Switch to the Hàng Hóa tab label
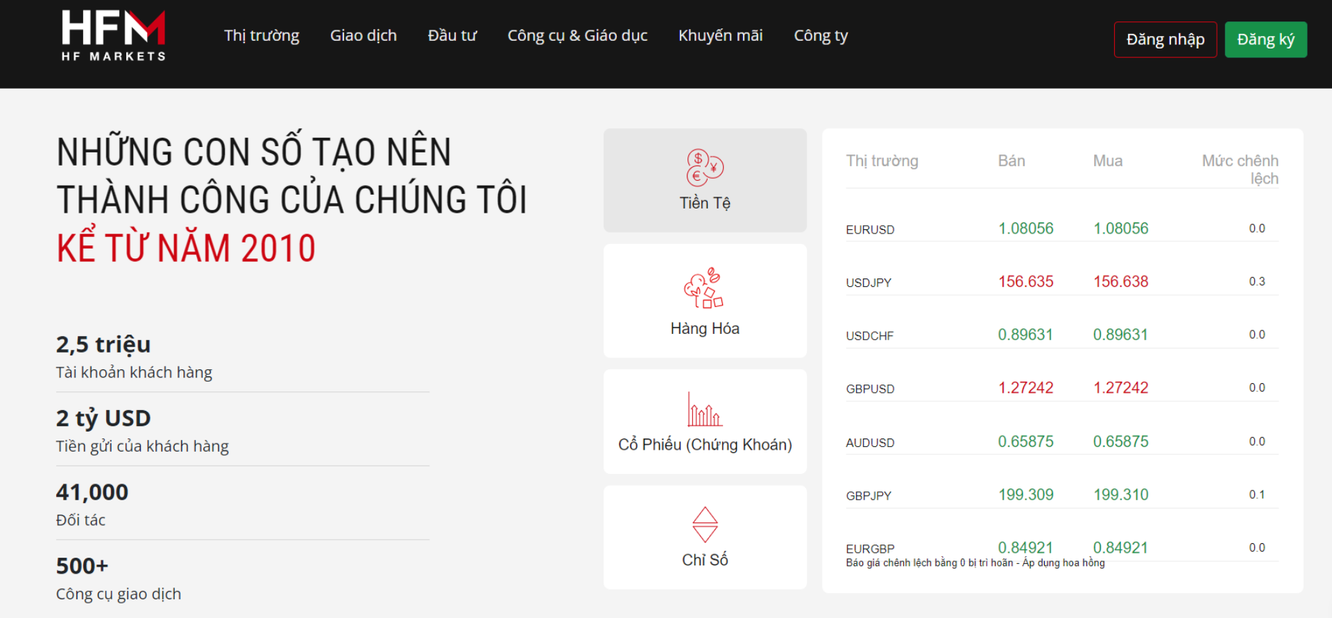This screenshot has height=618, width=1332. [x=705, y=328]
